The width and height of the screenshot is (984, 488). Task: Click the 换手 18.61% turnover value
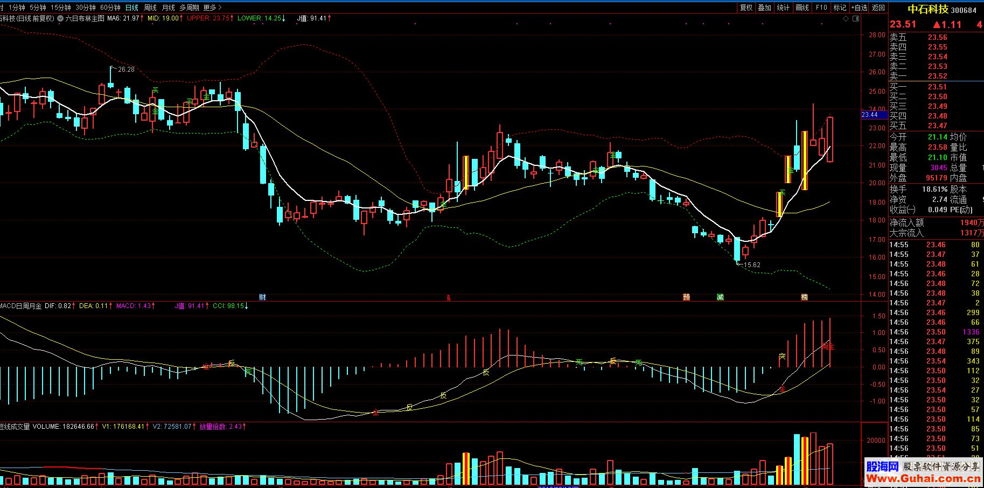918,189
